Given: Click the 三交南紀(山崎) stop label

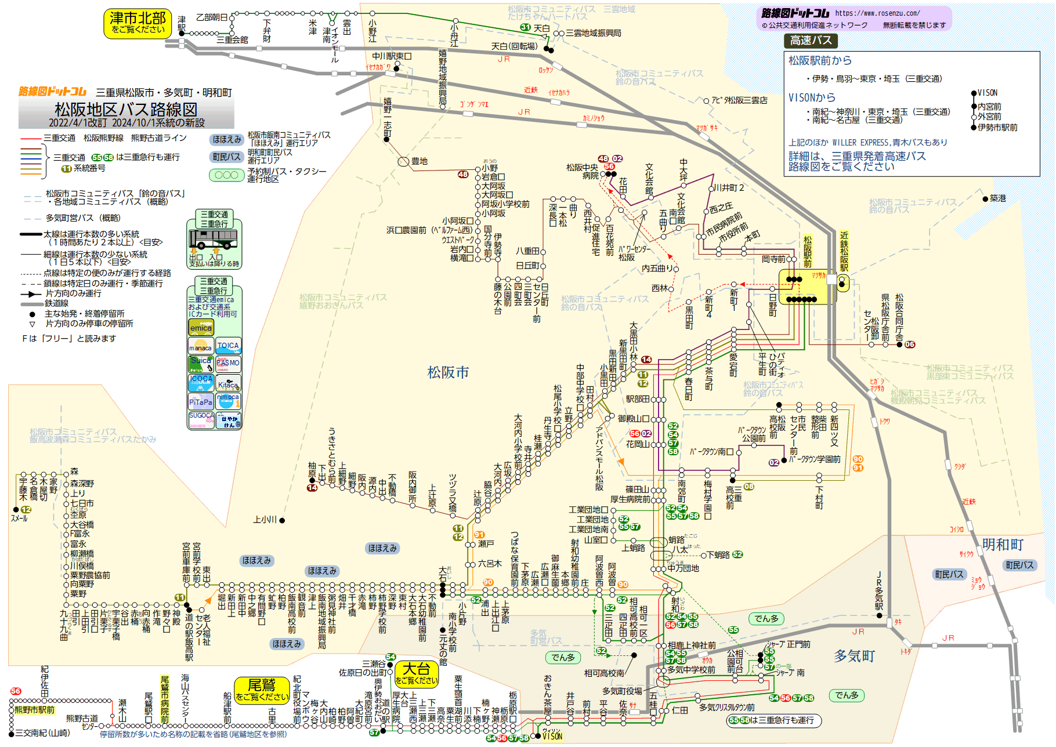Looking at the screenshot, I should 42,733.
